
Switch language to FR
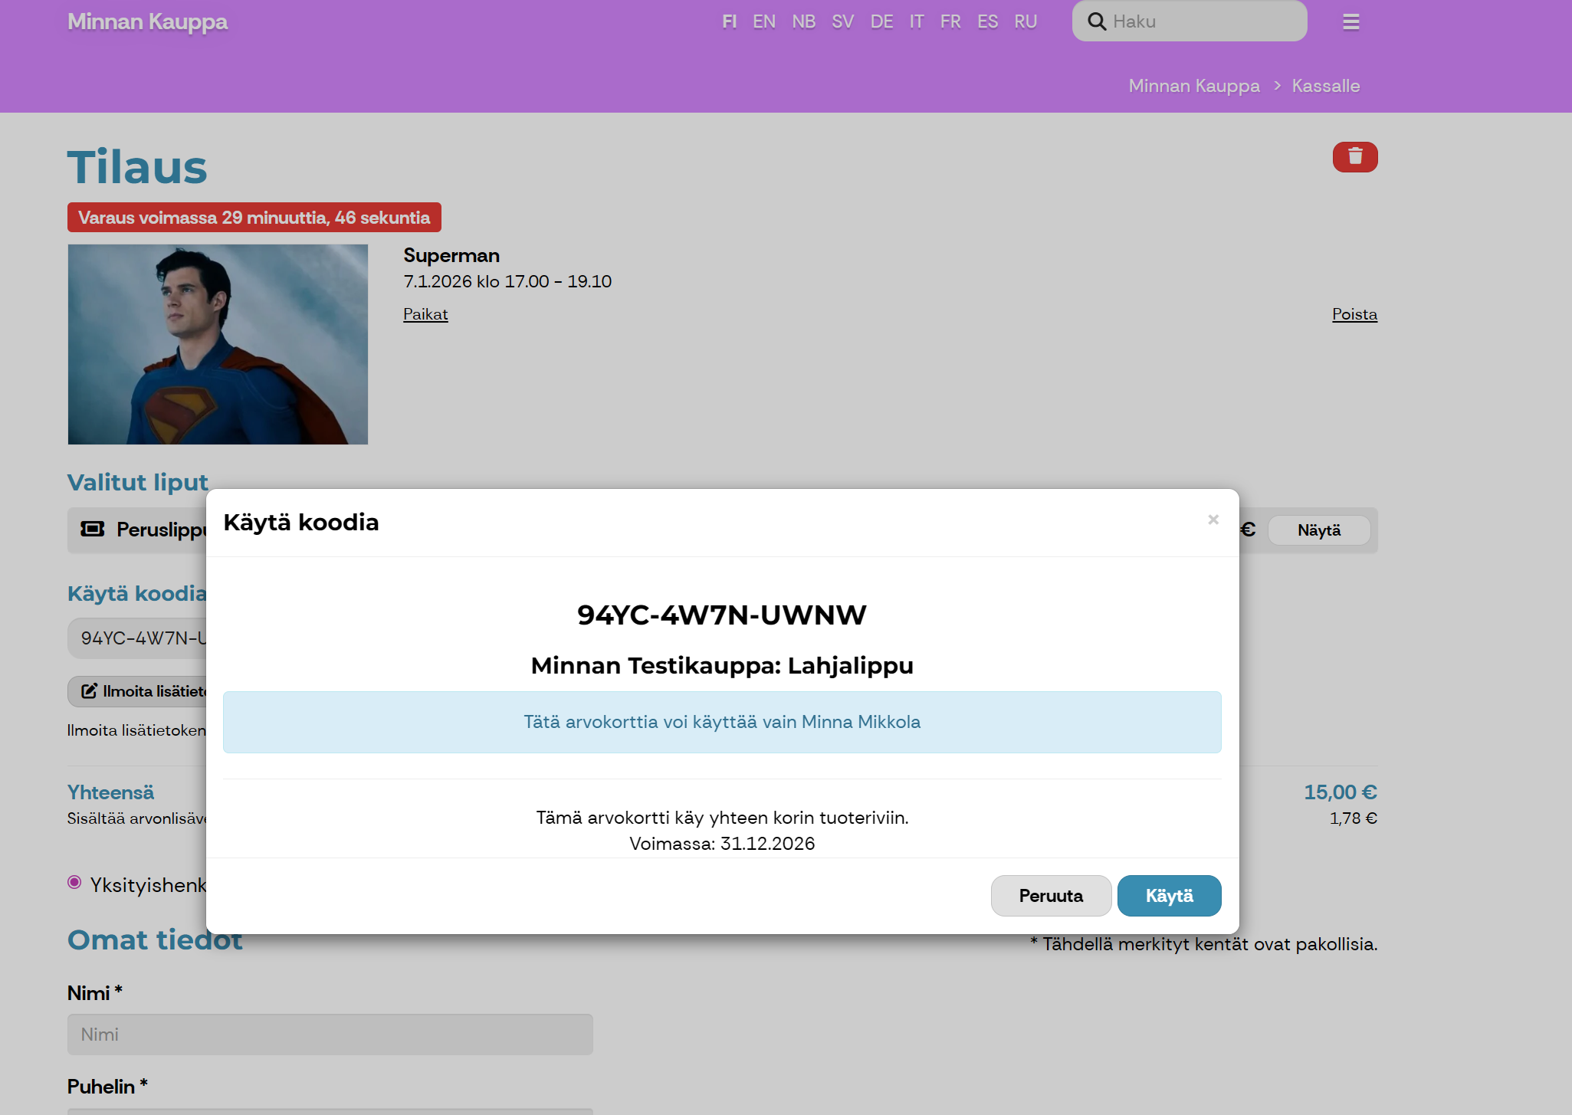[950, 21]
